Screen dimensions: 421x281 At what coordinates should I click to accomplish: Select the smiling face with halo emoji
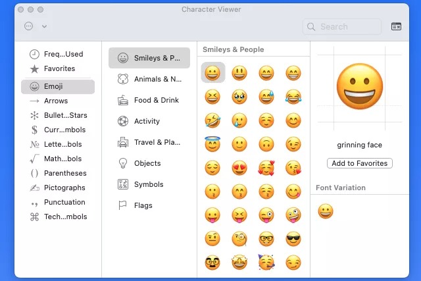pos(212,144)
